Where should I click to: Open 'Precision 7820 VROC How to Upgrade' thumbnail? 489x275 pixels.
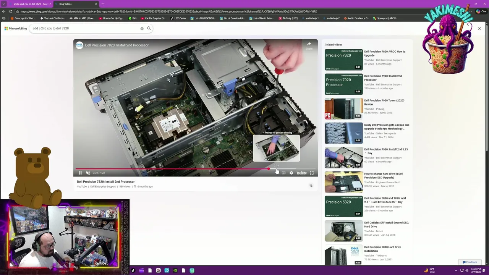[343, 60]
